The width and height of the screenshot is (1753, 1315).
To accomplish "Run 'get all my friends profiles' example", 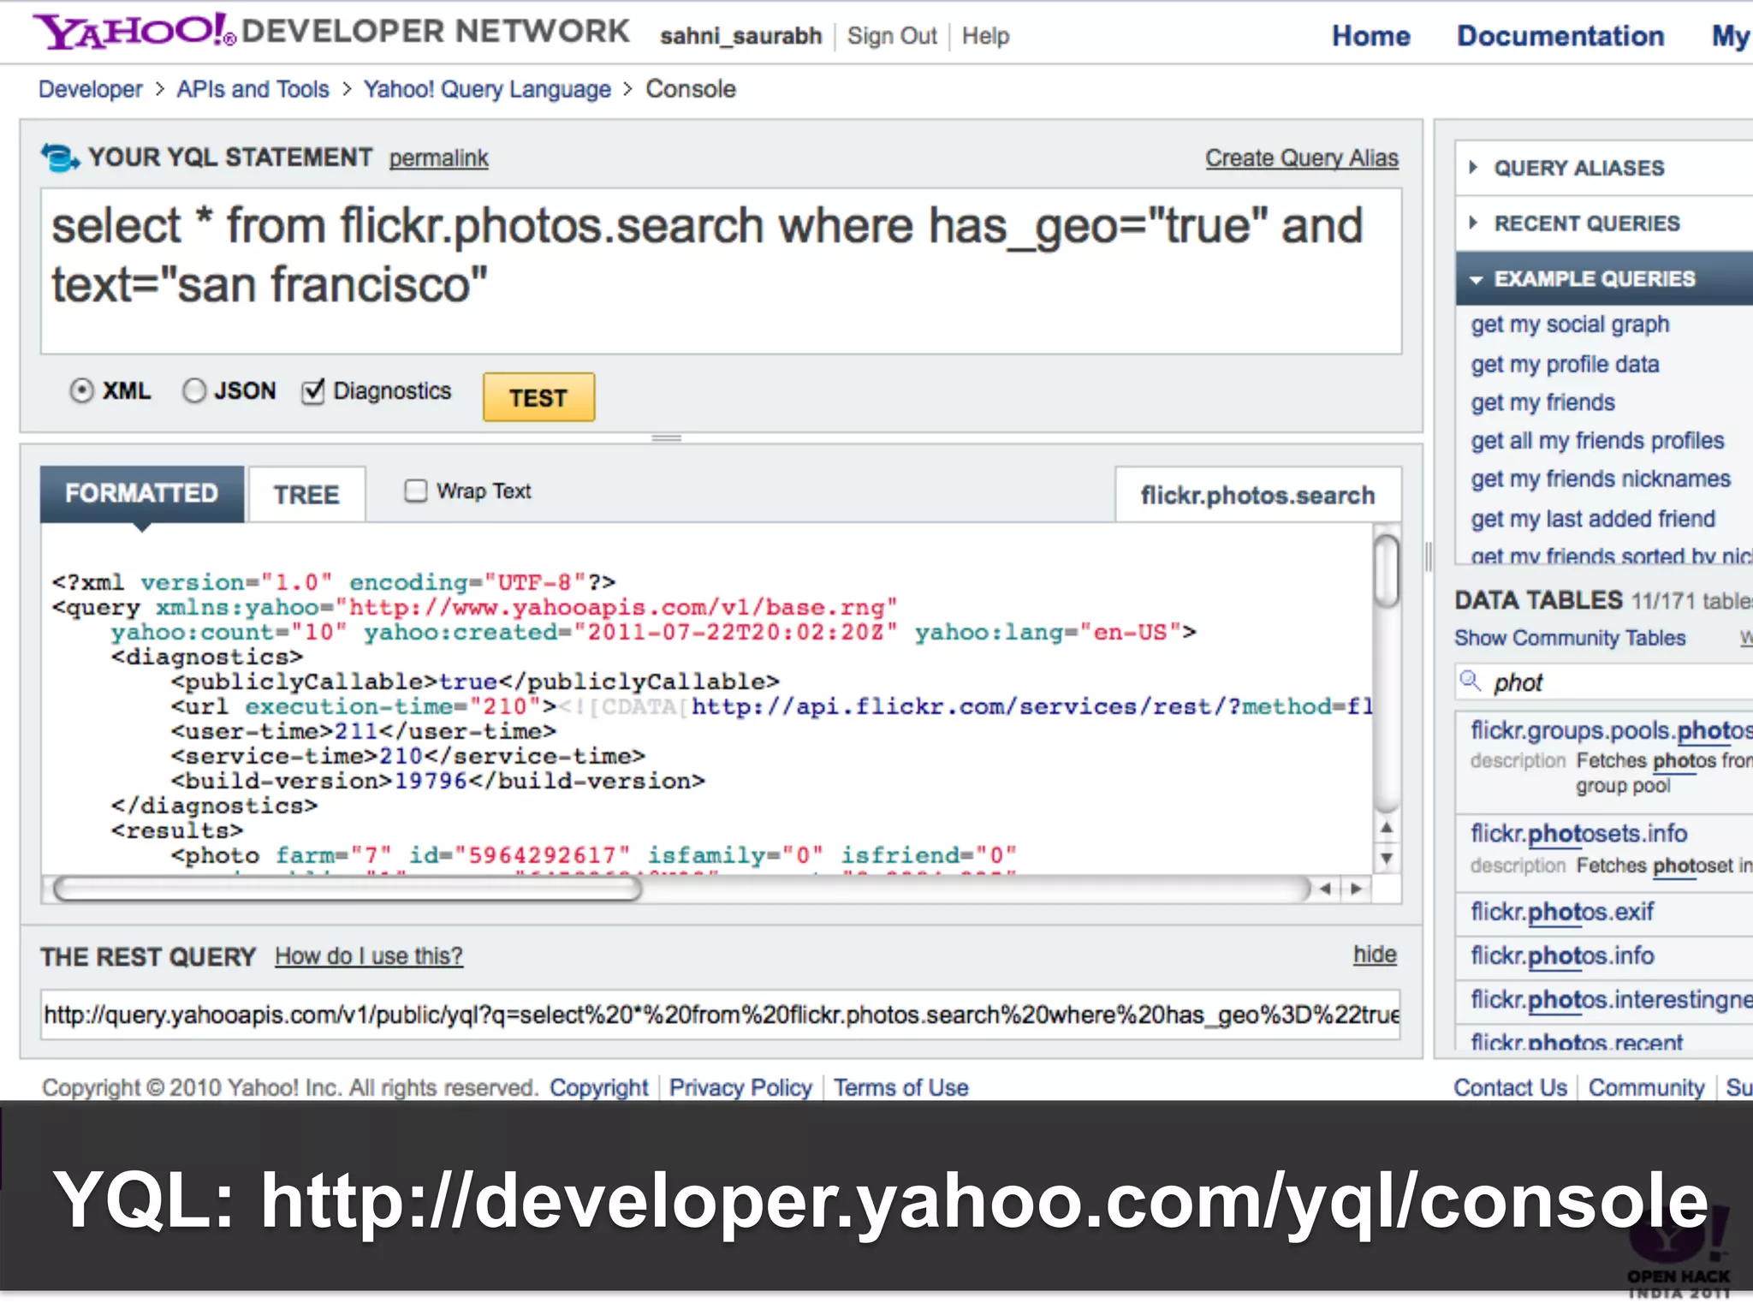I will [1597, 441].
